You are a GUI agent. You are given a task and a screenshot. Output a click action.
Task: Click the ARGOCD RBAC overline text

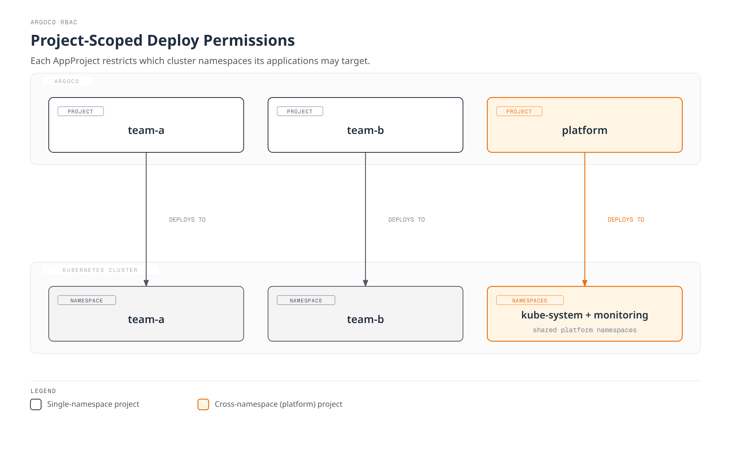pyautogui.click(x=54, y=22)
